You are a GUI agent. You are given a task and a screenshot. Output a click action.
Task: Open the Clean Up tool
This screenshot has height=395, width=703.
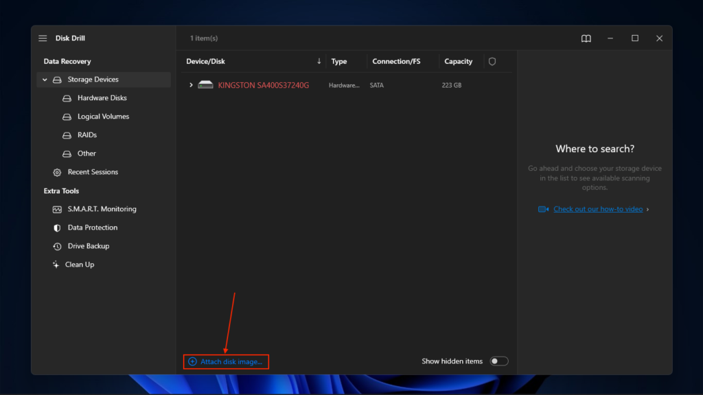click(x=79, y=264)
